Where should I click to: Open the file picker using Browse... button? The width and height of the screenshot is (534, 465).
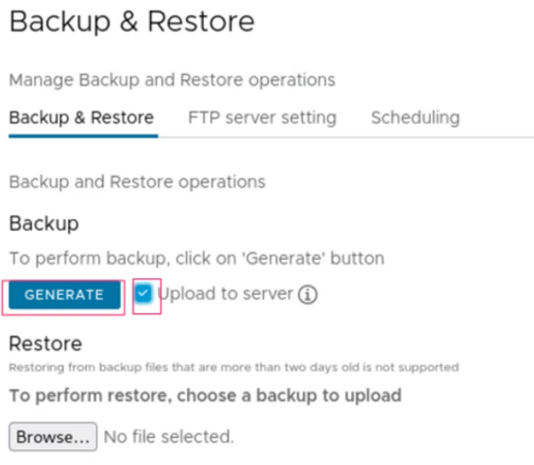[x=53, y=437]
